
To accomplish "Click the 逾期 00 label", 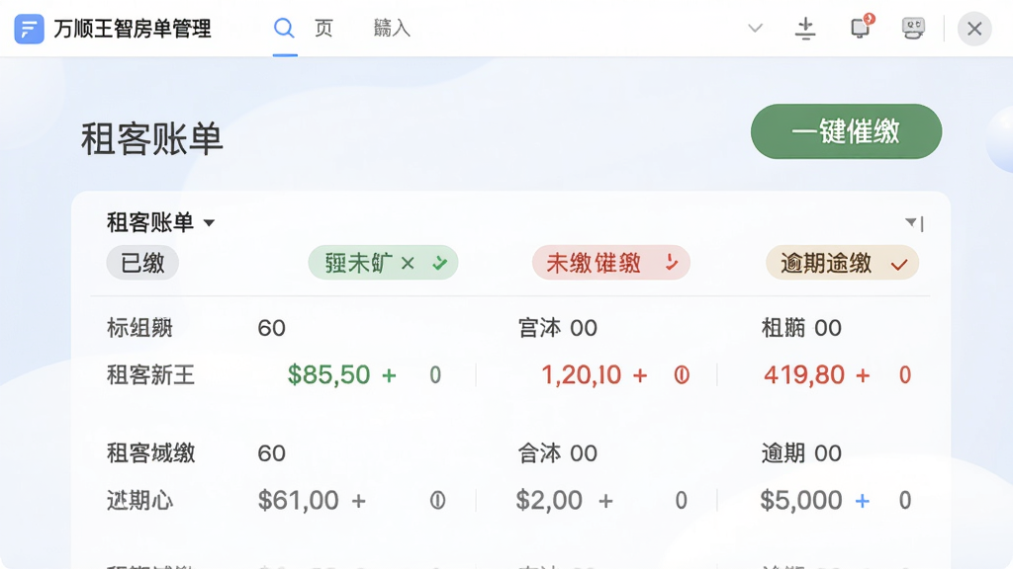I will 801,452.
